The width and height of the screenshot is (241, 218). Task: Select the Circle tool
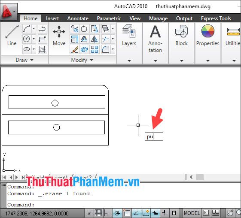coord(27,39)
